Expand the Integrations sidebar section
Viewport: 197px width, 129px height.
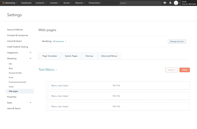point(30,53)
